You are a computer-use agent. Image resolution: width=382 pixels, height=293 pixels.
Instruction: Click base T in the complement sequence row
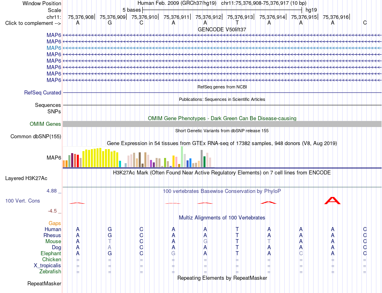pos(237,23)
